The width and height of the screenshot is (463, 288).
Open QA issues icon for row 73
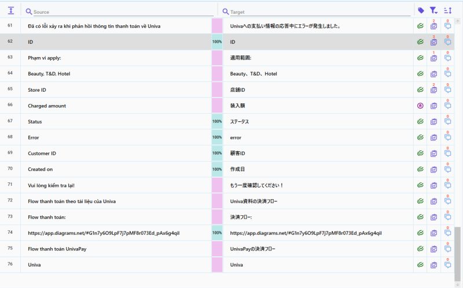[x=433, y=217]
